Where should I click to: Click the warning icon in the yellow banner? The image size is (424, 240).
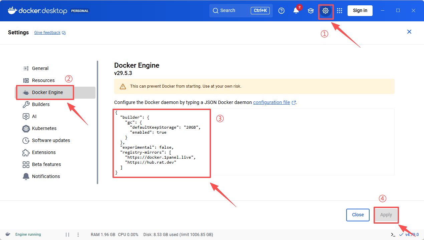tap(123, 86)
